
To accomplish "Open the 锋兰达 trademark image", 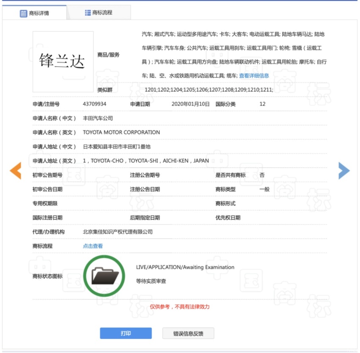I will tap(63, 62).
